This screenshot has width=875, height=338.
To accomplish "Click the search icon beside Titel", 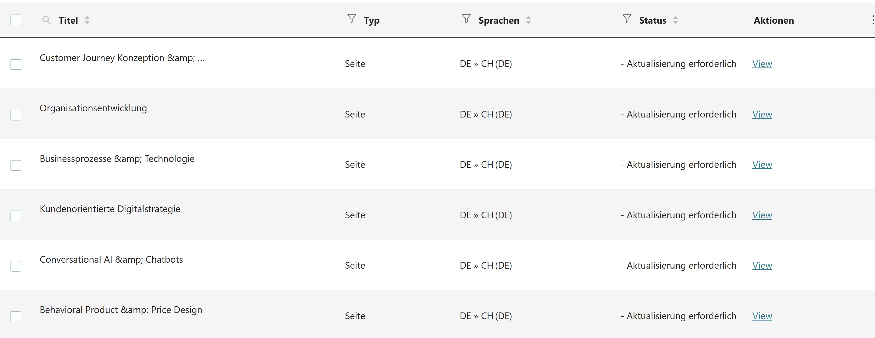I will (46, 20).
